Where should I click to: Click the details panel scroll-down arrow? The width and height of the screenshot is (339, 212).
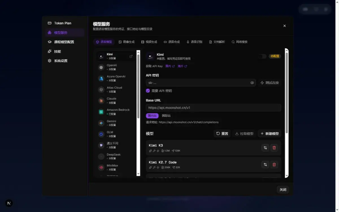tap(287, 176)
